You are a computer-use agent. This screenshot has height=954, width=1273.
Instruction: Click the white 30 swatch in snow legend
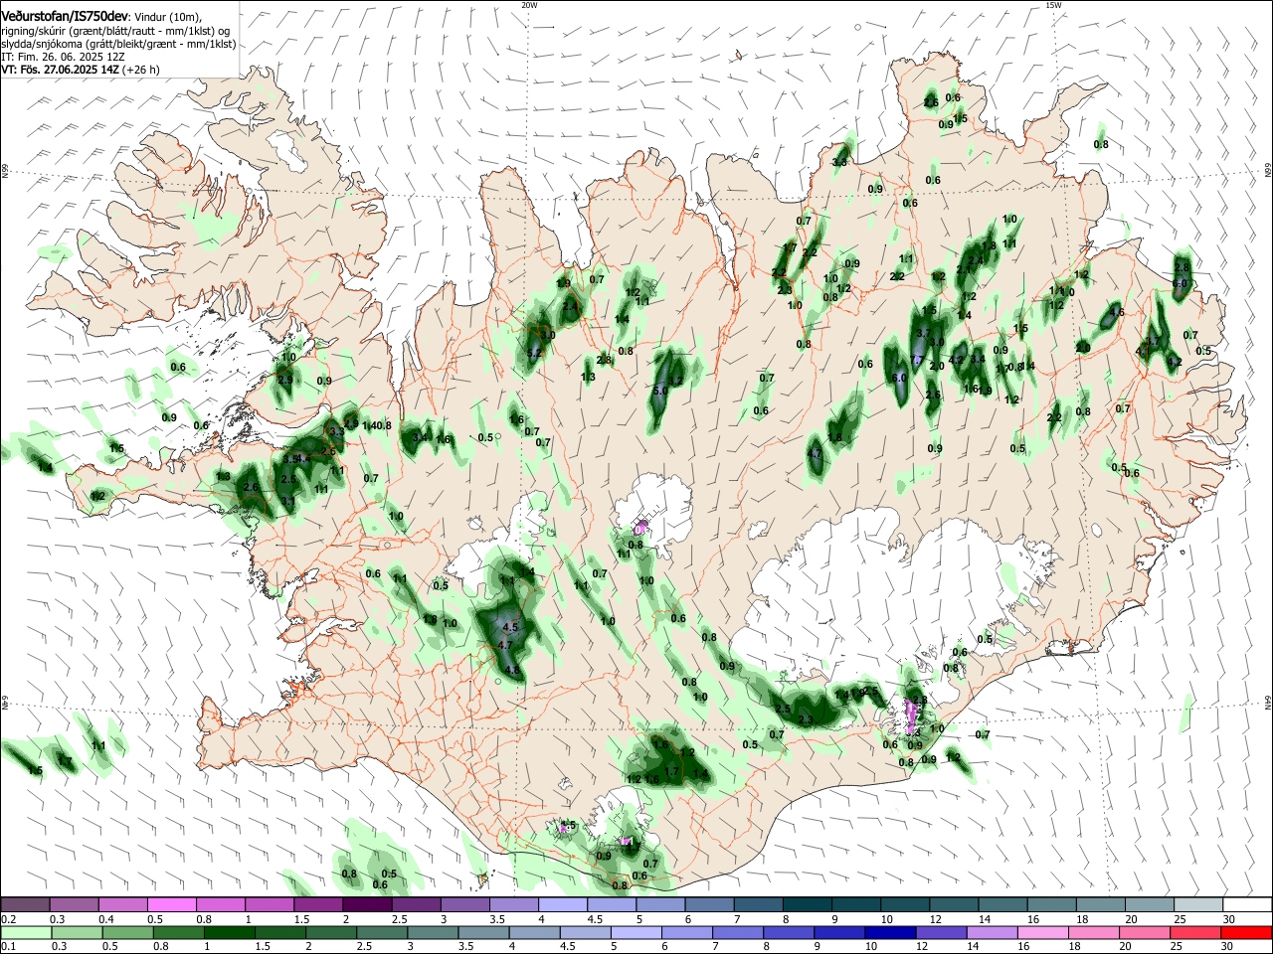click(x=1247, y=905)
